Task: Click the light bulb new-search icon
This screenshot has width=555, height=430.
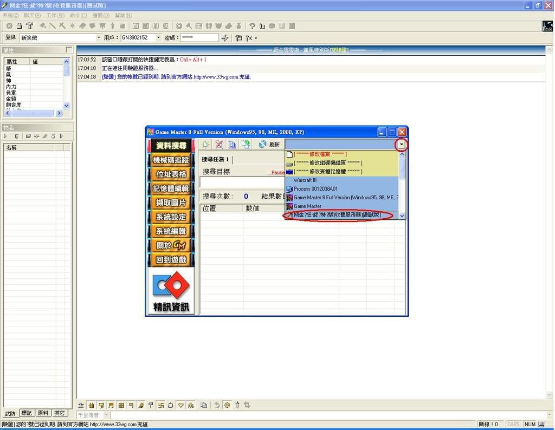Action: (206, 145)
